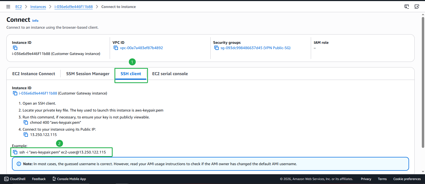Click the copyright text in the footer
The height and width of the screenshot is (184, 425).
tap(316, 179)
